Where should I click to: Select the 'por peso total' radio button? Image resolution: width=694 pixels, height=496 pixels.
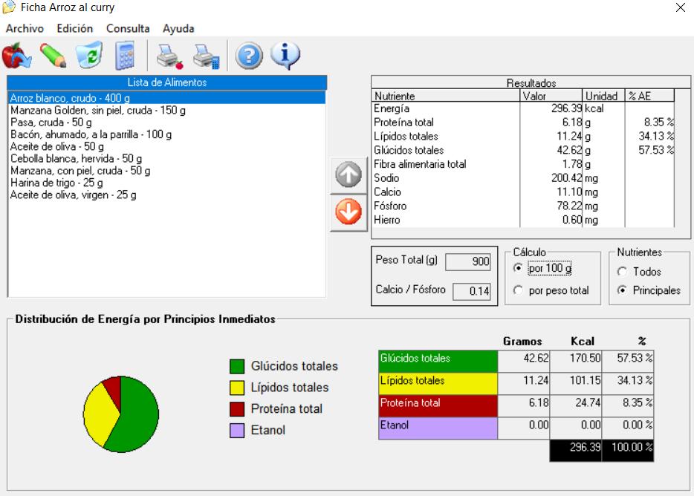click(x=519, y=290)
